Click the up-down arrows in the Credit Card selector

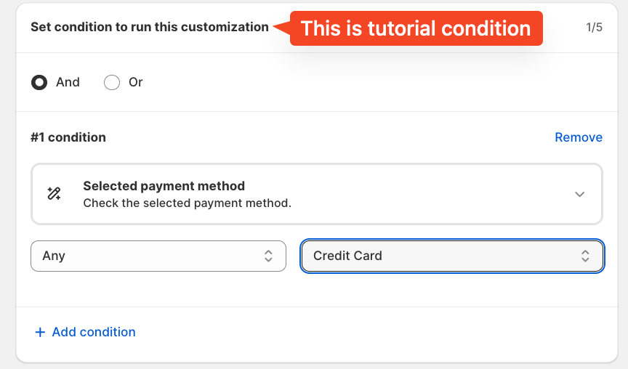(x=585, y=256)
